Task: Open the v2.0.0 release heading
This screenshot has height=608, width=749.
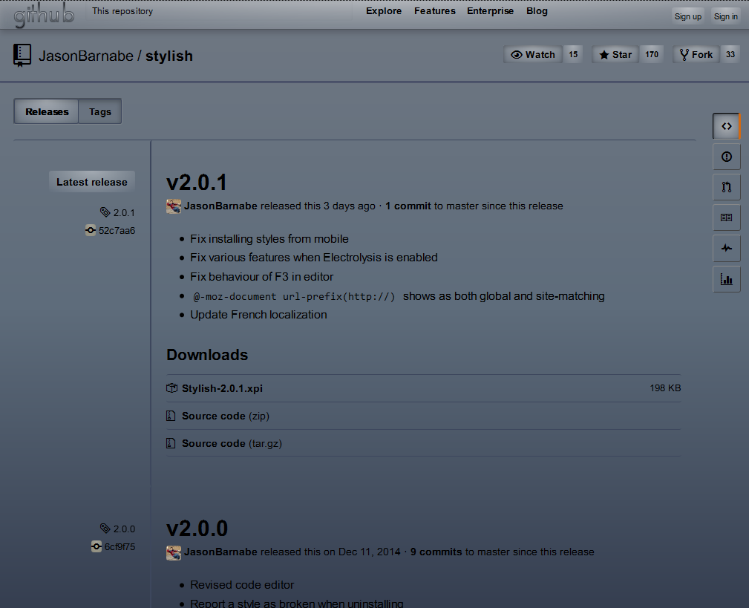Action: [197, 529]
